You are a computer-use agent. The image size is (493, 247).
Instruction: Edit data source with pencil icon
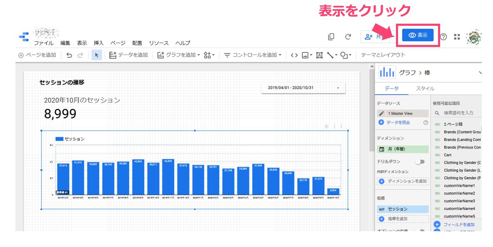pos(381,113)
